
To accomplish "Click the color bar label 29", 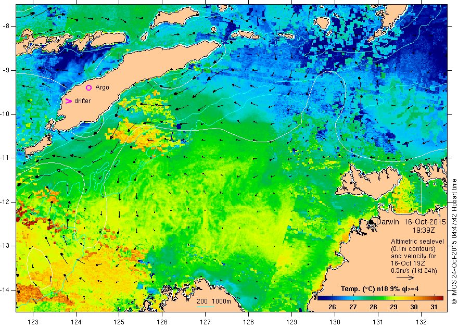I will tap(394, 307).
